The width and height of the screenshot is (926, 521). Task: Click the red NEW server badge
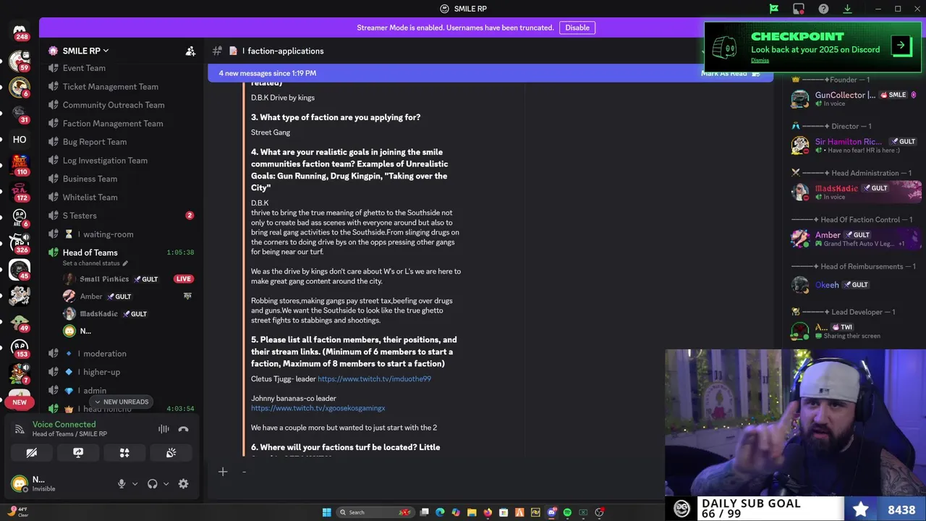(20, 402)
